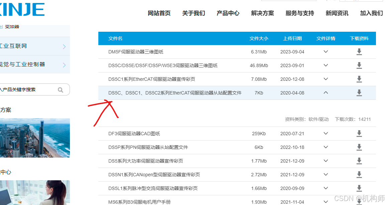386x205 pixels.
Task: Click the 46.89Mb file size cell
Action: click(x=259, y=66)
